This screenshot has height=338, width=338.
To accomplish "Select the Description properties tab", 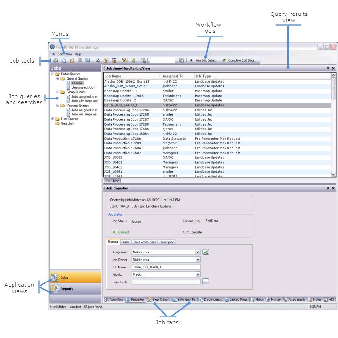I will tap(167, 242).
